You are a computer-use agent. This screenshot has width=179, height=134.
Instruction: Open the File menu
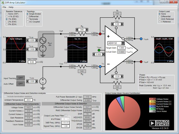(x=4, y=7)
